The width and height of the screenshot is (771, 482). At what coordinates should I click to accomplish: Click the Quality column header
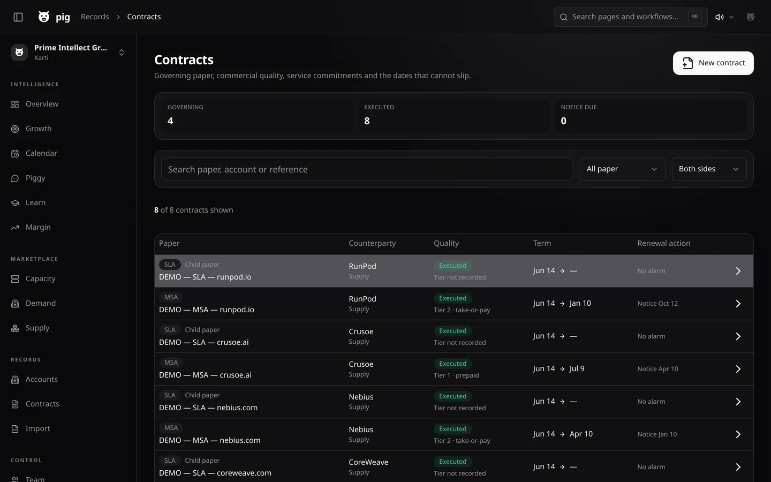[446, 244]
